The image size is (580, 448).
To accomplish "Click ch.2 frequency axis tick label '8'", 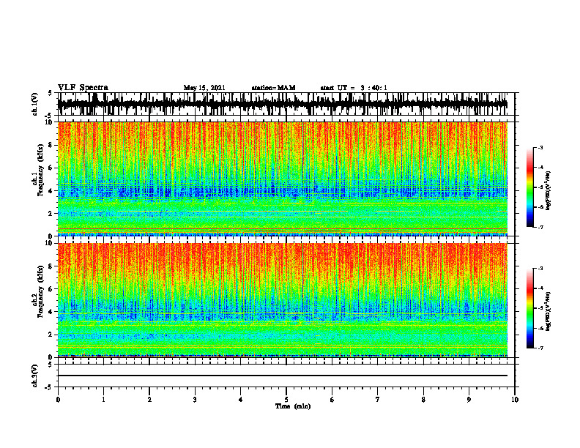I will pos(51,266).
